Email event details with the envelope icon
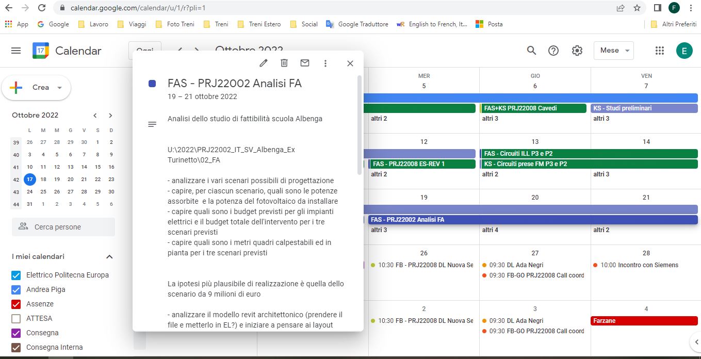The width and height of the screenshot is (701, 359). point(305,63)
